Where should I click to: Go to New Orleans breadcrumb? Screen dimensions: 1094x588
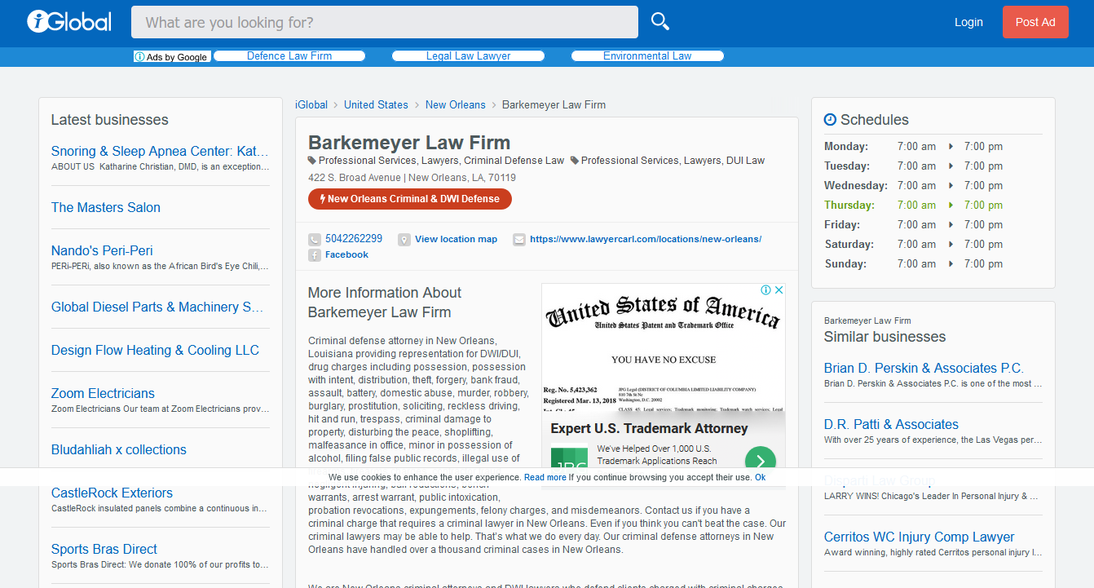pos(455,105)
